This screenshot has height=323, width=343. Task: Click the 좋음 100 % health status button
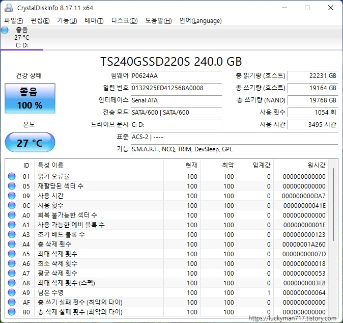tap(30, 98)
